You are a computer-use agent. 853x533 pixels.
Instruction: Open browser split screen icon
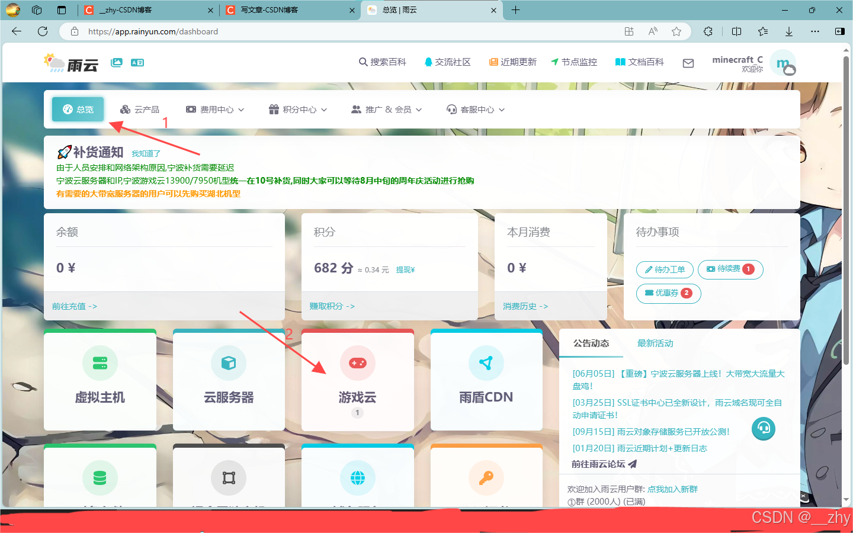[736, 31]
